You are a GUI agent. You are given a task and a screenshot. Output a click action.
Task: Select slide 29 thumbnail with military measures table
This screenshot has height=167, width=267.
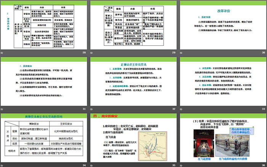click(x=133, y=24)
